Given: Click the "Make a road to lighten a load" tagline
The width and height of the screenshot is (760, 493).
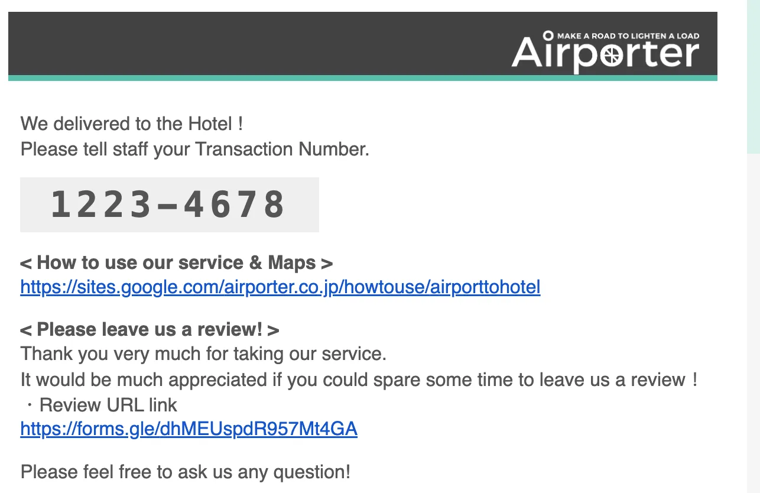Looking at the screenshot, I should point(628,36).
